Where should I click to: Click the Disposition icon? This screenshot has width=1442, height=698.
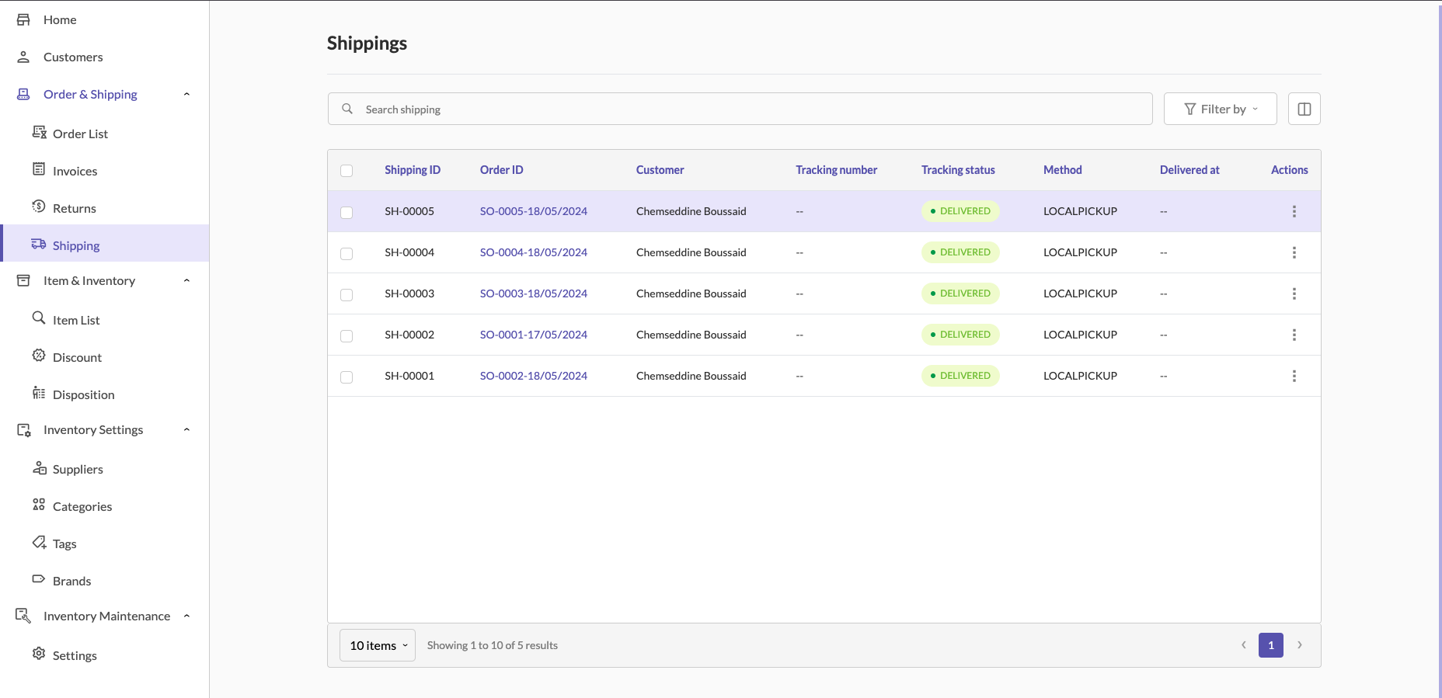coord(39,393)
